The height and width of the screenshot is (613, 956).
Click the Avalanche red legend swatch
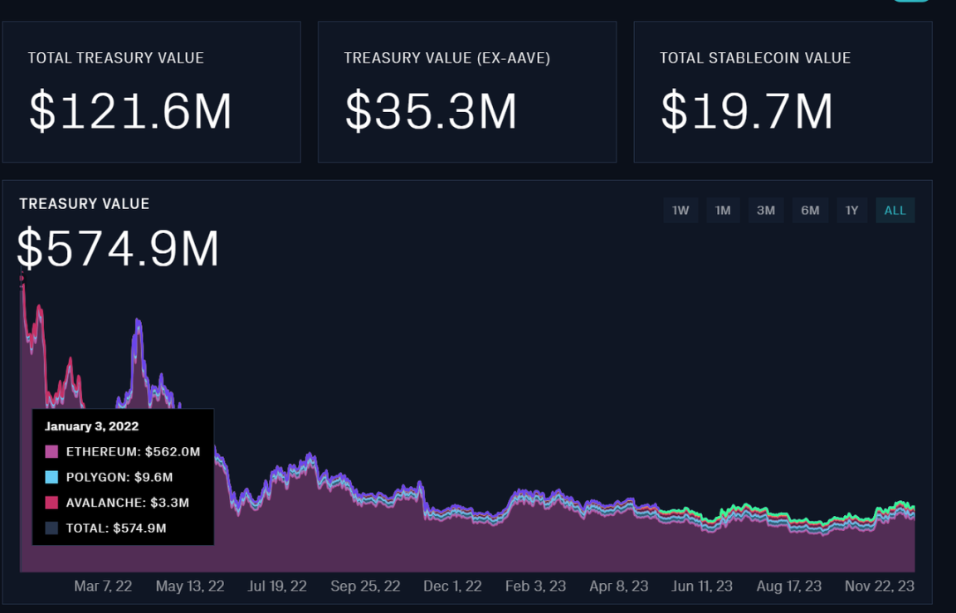point(51,502)
